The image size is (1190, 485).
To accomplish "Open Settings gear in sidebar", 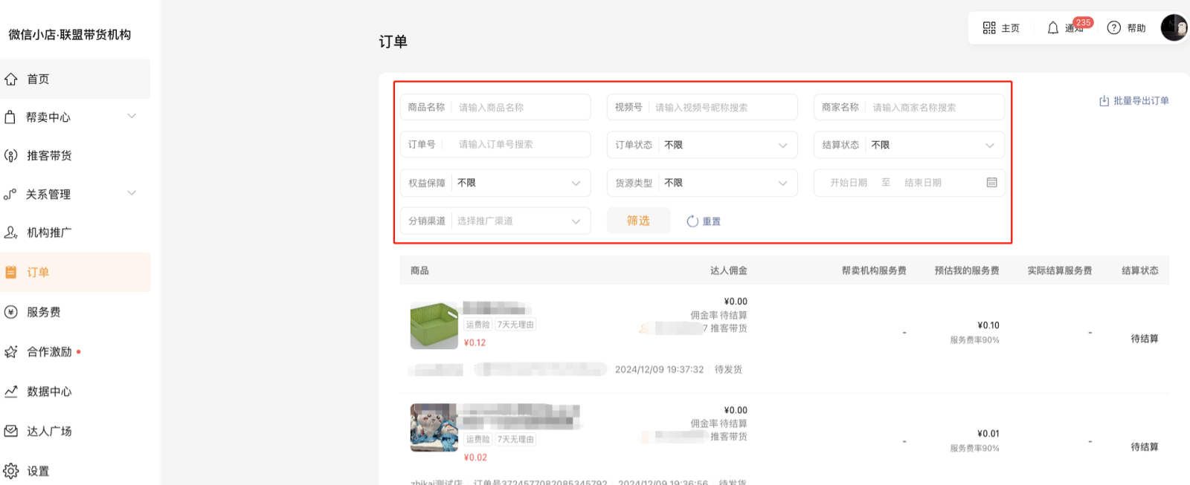I will click(11, 471).
